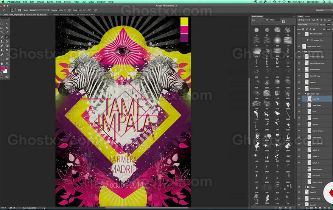Open the Opacity dropdown arrow in options bar
333x210 pixels.
coord(65,10)
